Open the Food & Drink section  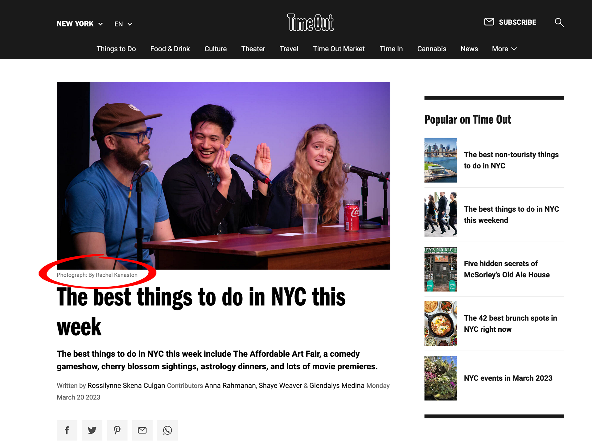[170, 49]
